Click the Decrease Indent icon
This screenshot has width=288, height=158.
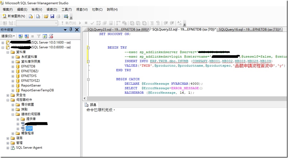coord(166,23)
